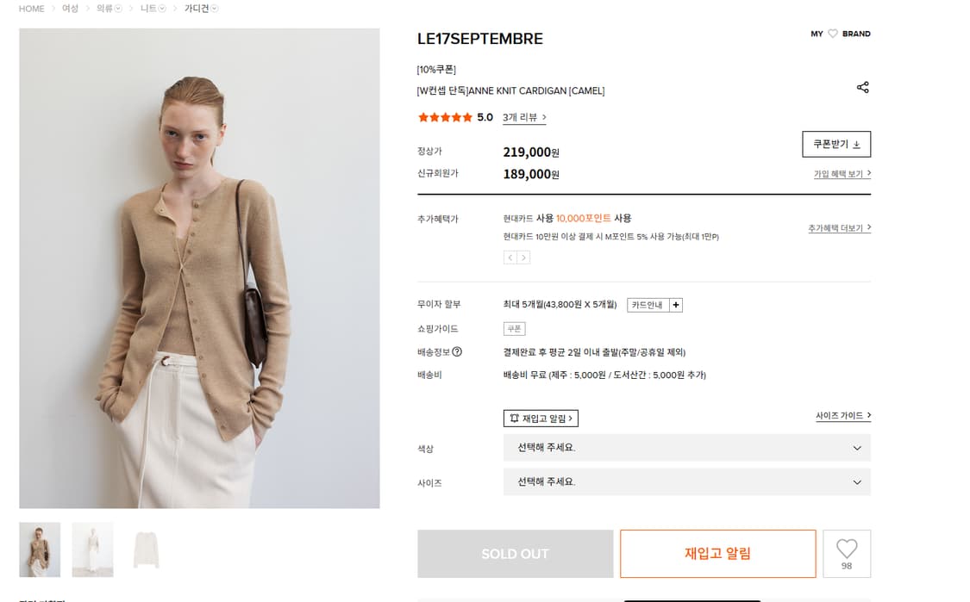Click the wishlist heart showing 98 likes
Viewport: 970px width, 602px height.
pyautogui.click(x=847, y=554)
